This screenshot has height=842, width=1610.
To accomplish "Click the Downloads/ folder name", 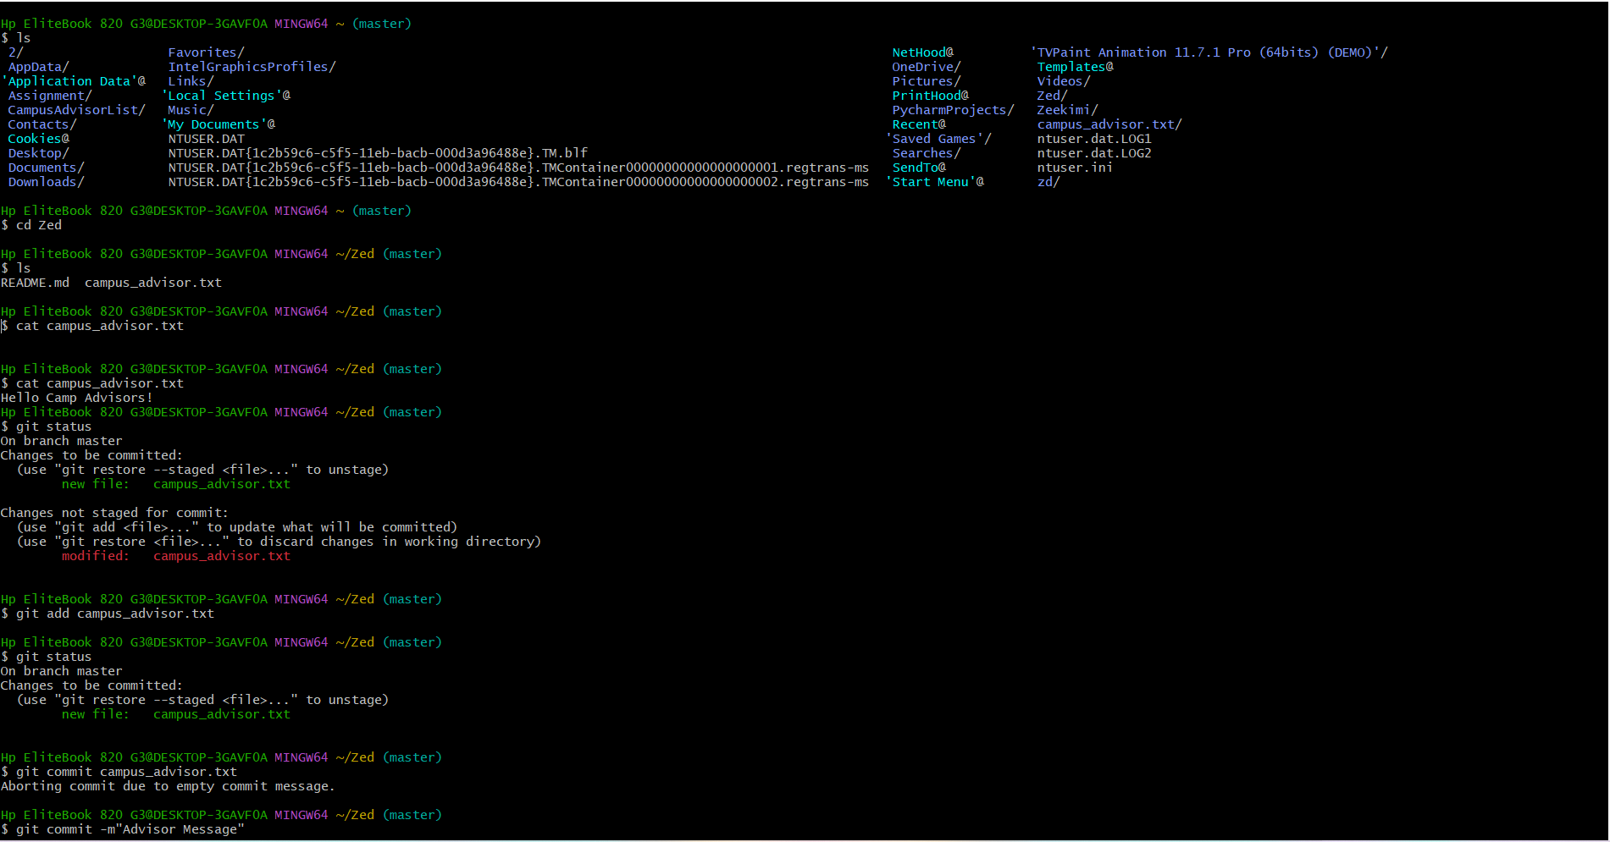I will [42, 181].
